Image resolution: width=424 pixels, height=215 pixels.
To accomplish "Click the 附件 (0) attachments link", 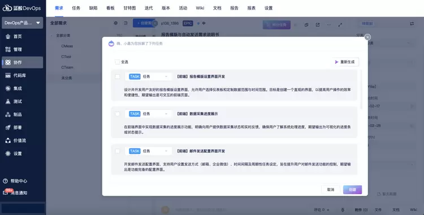I will (x=361, y=209).
